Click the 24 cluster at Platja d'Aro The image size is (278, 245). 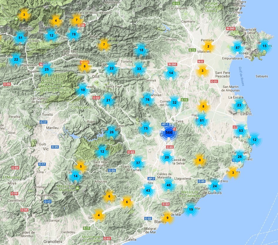coord(215,186)
